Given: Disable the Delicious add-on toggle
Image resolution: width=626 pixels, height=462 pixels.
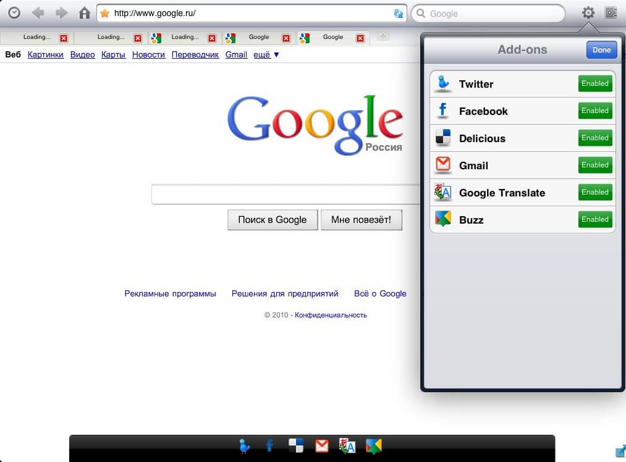Looking at the screenshot, I should point(595,138).
